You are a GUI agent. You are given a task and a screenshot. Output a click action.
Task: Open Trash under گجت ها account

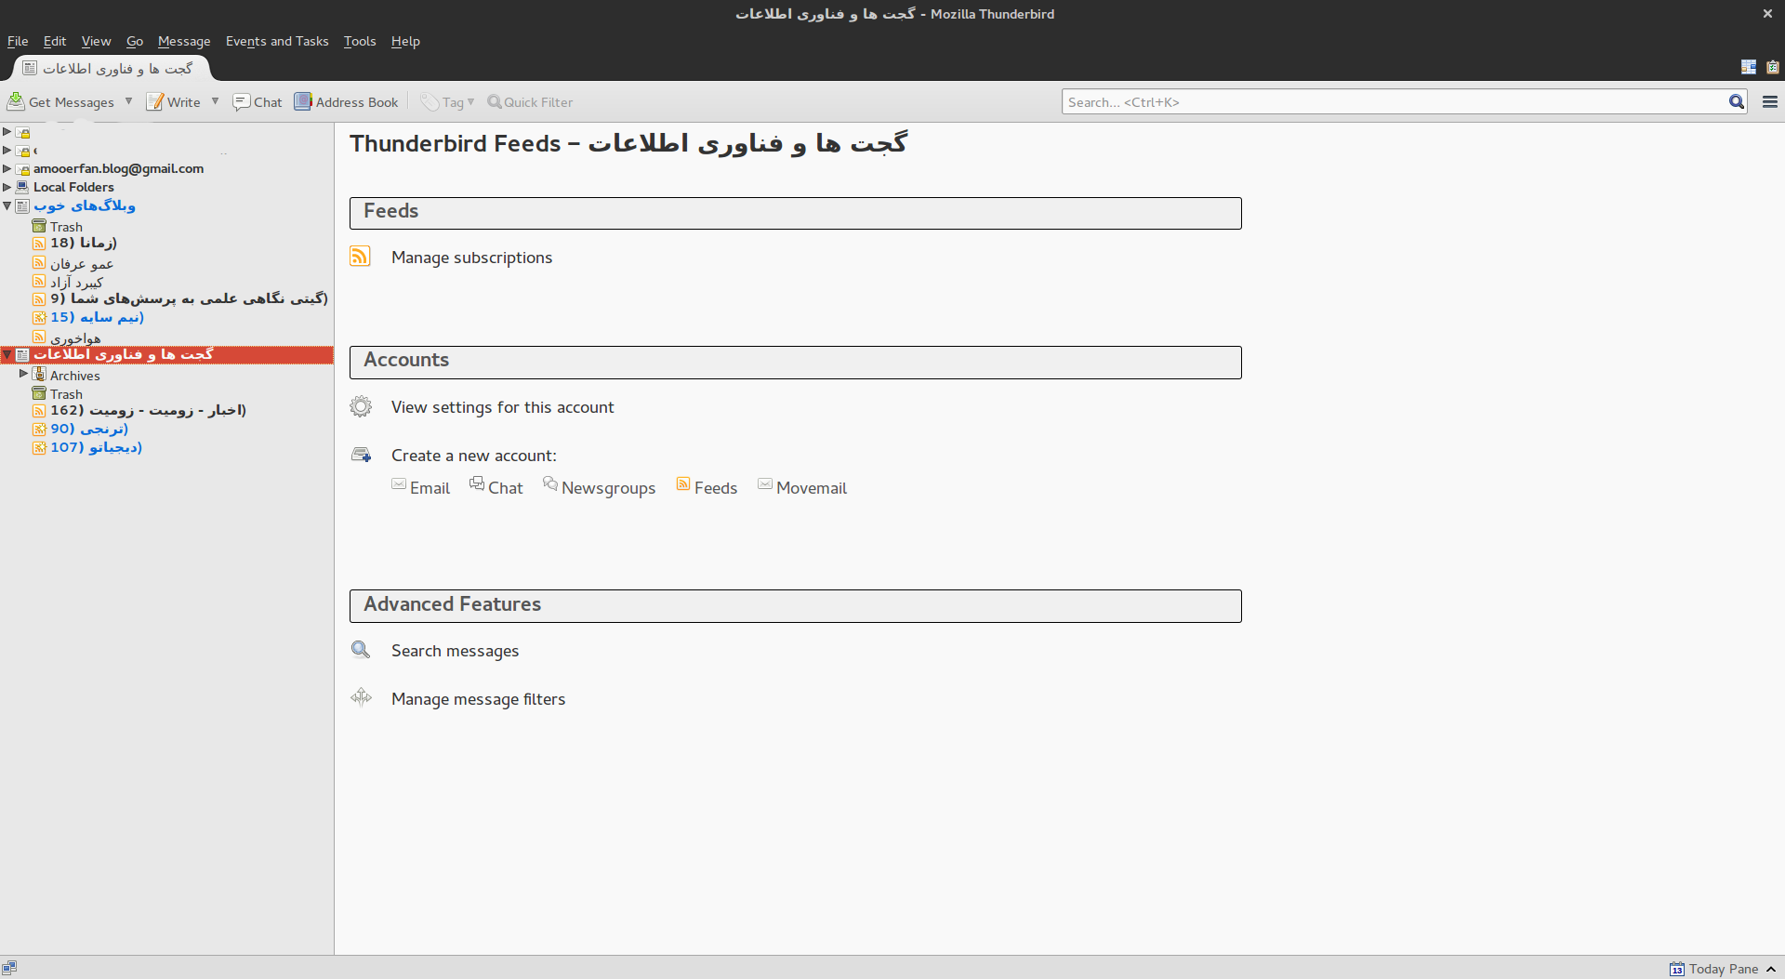[x=66, y=394]
